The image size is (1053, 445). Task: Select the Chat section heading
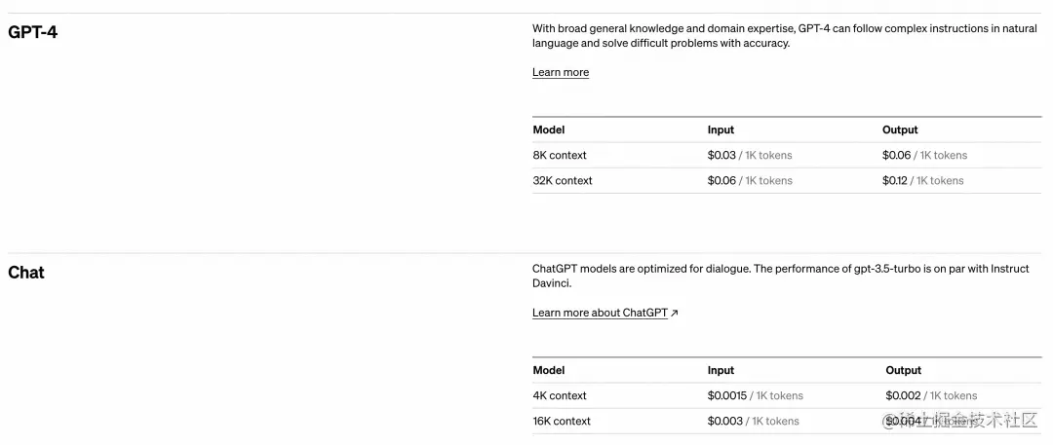[x=26, y=273]
